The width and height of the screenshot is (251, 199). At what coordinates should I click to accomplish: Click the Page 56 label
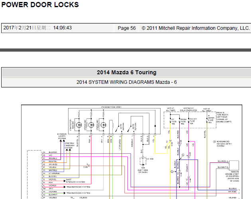click(x=127, y=28)
